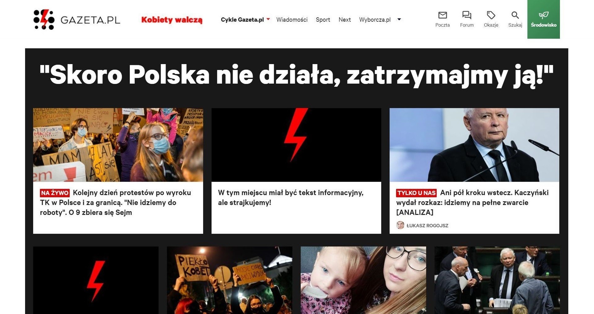Click the Gazeta.pl logo icon
The width and height of the screenshot is (594, 314).
point(44,20)
